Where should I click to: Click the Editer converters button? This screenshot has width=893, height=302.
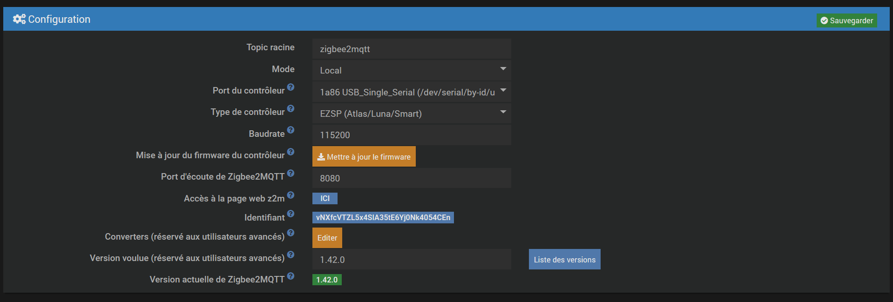(327, 238)
